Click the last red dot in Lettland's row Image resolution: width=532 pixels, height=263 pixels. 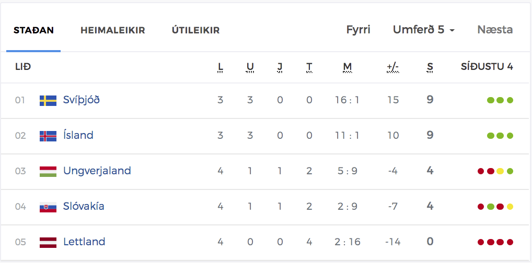510,242
